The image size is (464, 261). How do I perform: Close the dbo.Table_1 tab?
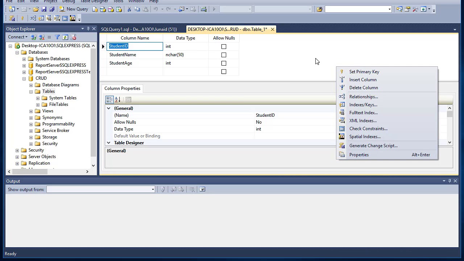(272, 29)
